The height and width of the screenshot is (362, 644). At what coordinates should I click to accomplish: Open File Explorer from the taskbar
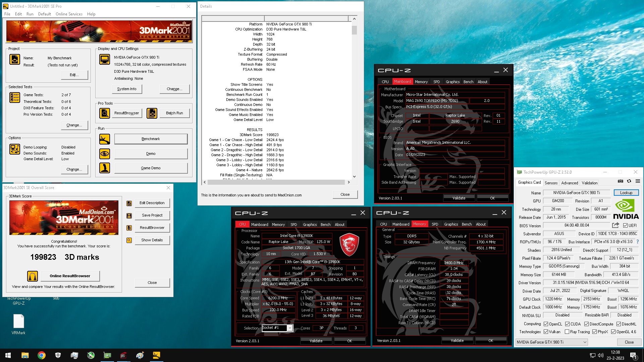25,355
